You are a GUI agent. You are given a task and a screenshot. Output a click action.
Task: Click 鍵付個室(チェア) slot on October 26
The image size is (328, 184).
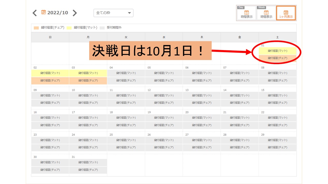[164, 147]
